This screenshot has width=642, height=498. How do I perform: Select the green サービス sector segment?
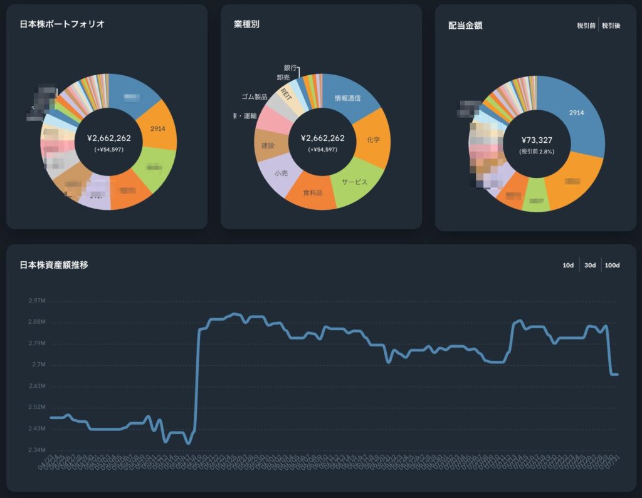coord(354,182)
